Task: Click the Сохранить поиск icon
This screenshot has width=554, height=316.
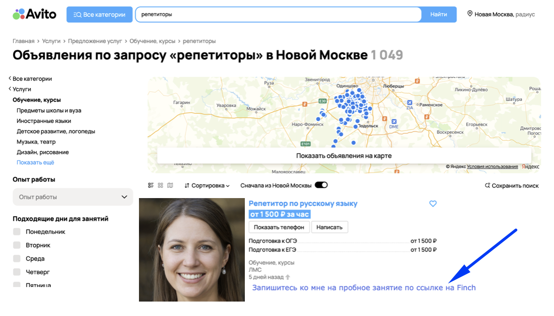Action: pos(488,185)
